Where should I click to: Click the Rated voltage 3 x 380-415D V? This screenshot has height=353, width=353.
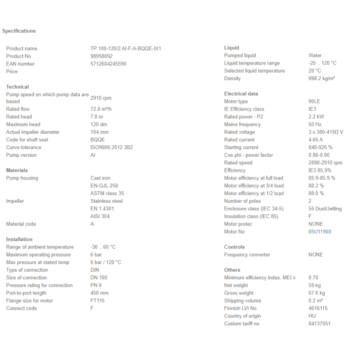click(x=326, y=132)
